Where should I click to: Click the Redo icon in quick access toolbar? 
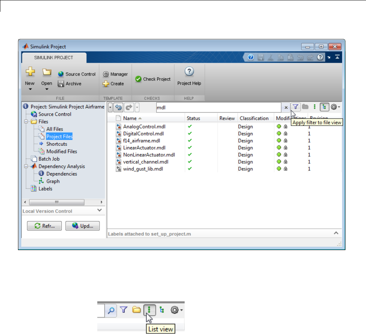[x=310, y=57]
